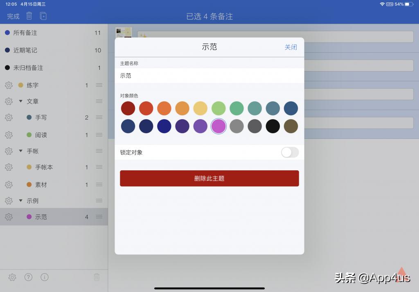Screen dimensions: 419x292
Task: Open the settings gear beside the 素材 subcategory
Action: pos(9,184)
